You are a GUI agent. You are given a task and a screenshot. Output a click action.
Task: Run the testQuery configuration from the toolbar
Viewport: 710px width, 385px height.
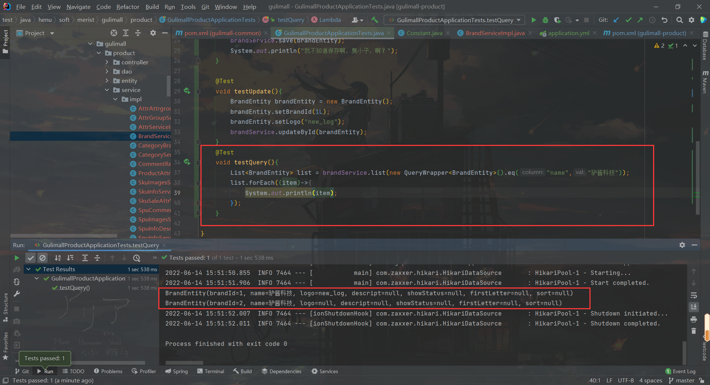click(x=533, y=20)
